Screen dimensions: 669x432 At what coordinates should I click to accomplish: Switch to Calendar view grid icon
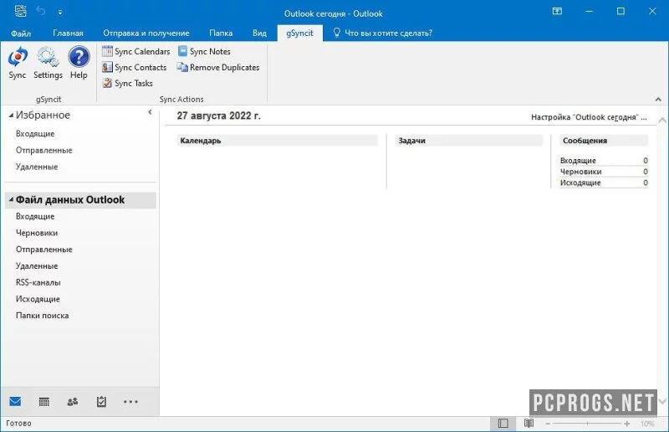[x=44, y=402]
